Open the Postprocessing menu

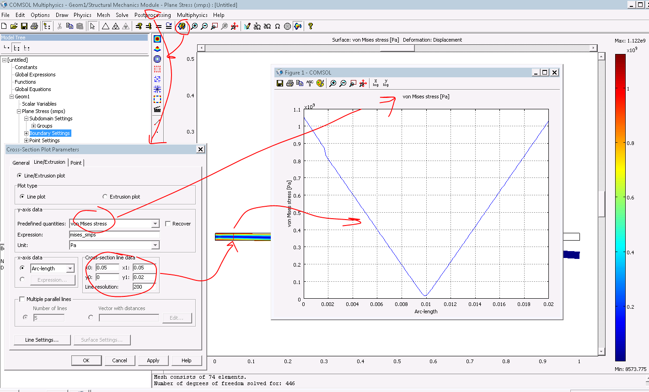[x=152, y=15]
